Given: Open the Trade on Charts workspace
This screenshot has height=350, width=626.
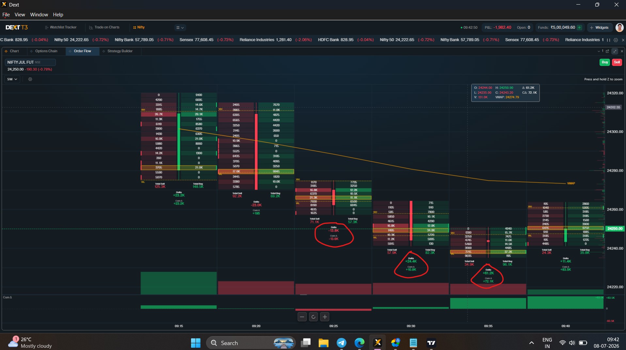Looking at the screenshot, I should point(104,27).
